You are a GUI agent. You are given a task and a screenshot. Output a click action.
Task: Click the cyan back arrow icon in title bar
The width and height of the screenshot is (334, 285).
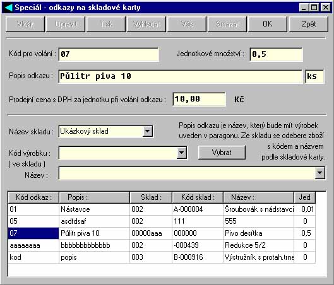pyautogui.click(x=8, y=8)
